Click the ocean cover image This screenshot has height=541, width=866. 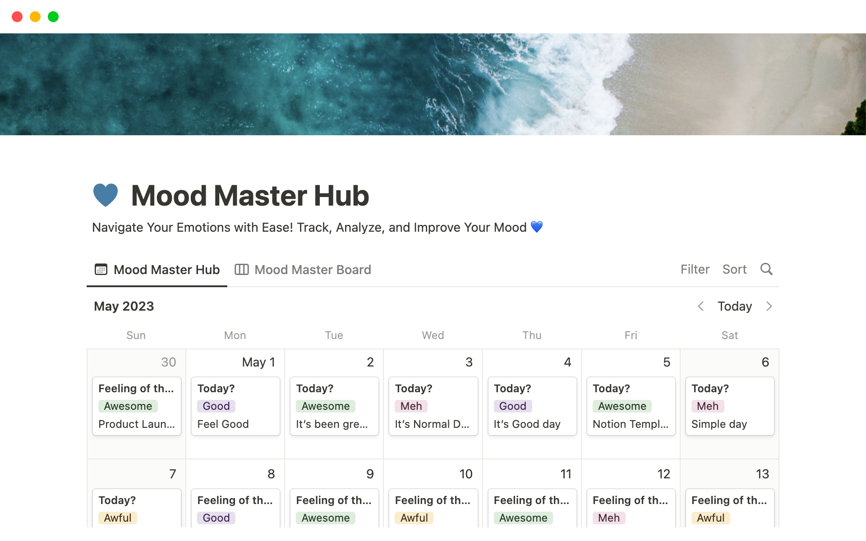pos(433,84)
